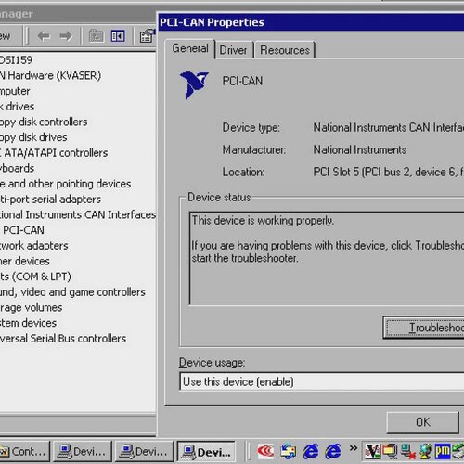Image resolution: width=464 pixels, height=464 pixels.
Task: Select National Instruments CAN Interfaces tree node
Action: pos(77,214)
